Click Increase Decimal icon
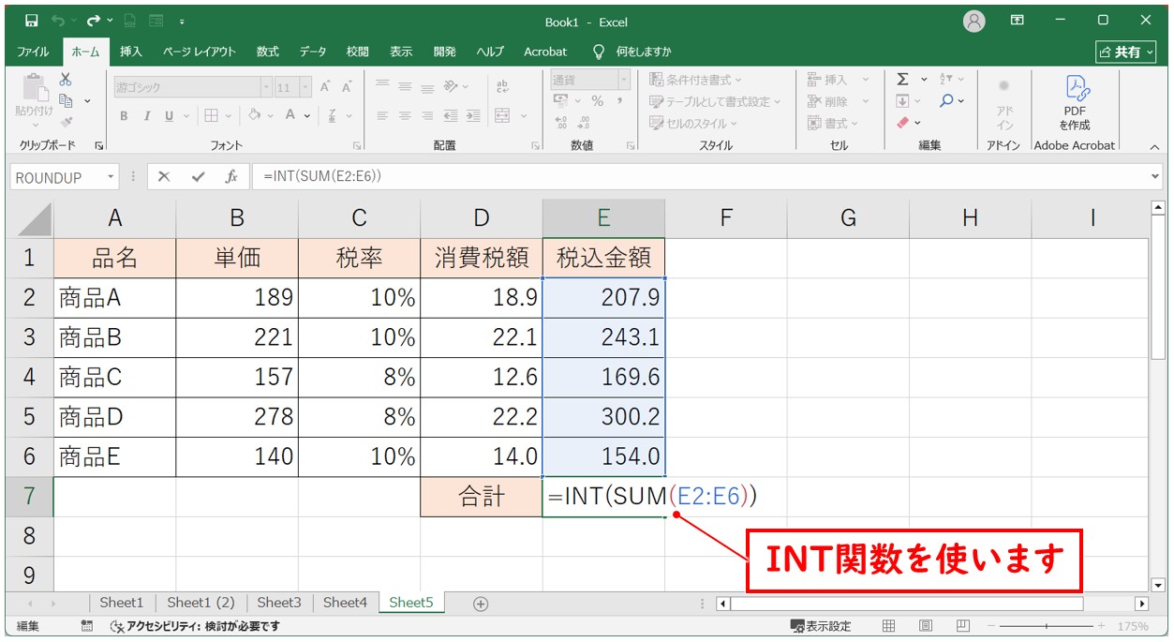Viewport: 1174px width, 642px height. click(x=561, y=123)
